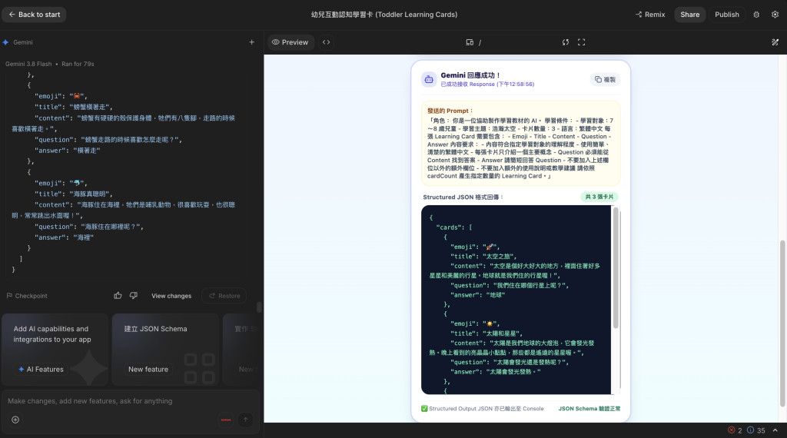Give a thumbs down to the response
This screenshot has height=438, width=787.
[134, 296]
